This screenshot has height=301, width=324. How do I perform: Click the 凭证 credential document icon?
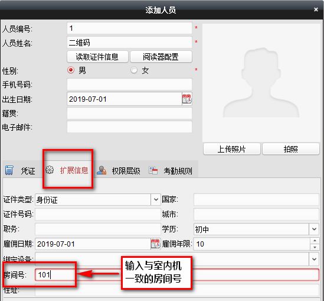[9, 170]
